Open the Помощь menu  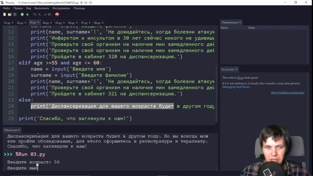79,8
